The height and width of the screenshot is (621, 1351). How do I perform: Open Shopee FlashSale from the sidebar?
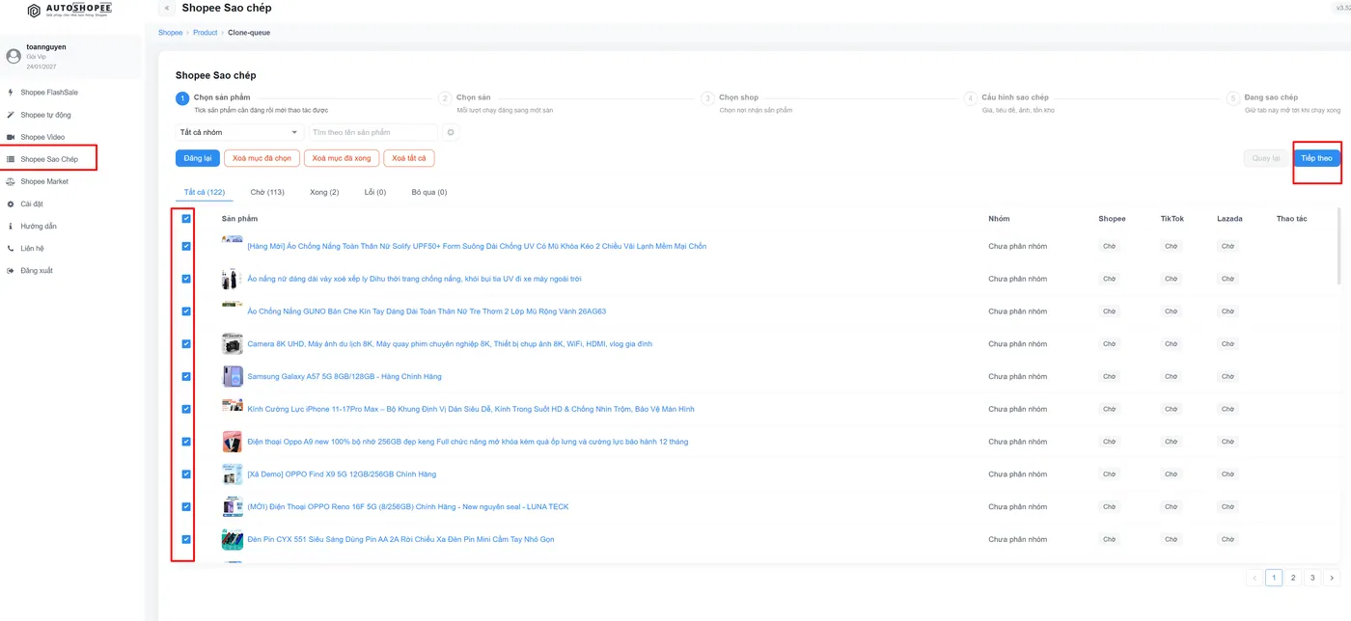pos(49,93)
